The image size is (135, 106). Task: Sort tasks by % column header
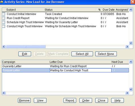click(x=99, y=10)
